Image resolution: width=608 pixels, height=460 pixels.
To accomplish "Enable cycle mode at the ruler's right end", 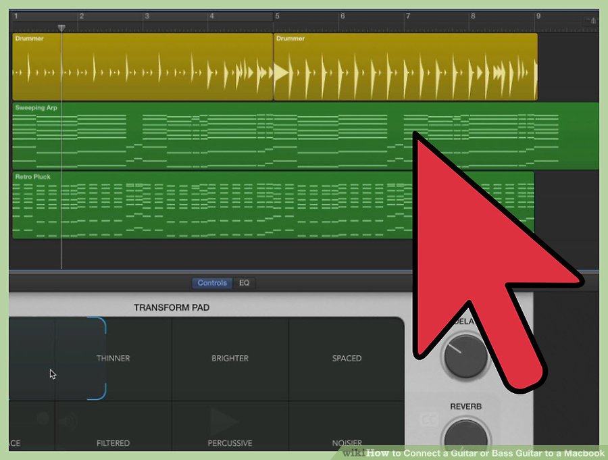I will coord(591,21).
